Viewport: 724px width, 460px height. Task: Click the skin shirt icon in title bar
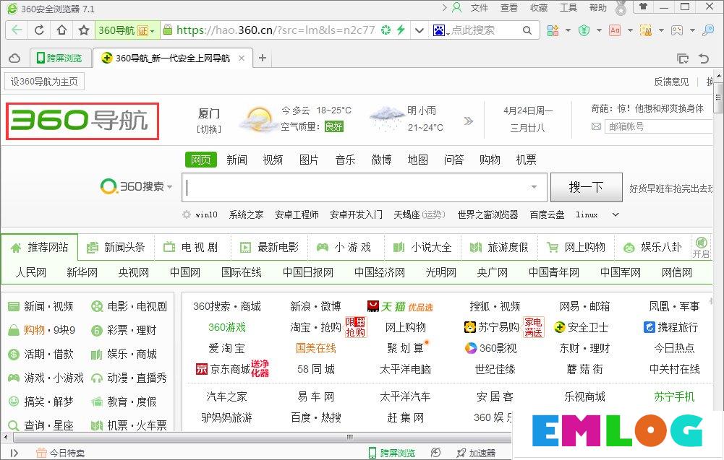point(643,6)
